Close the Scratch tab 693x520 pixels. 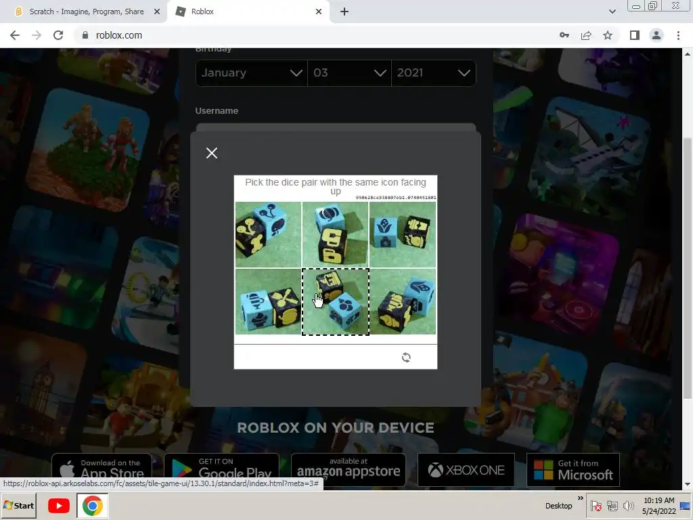(157, 12)
